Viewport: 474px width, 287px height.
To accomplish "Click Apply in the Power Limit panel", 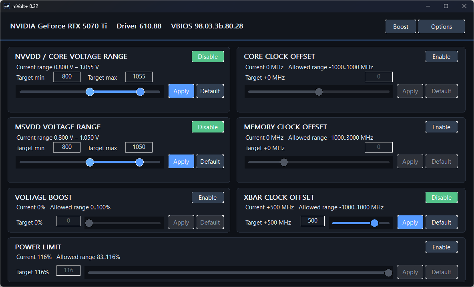I will (410, 272).
